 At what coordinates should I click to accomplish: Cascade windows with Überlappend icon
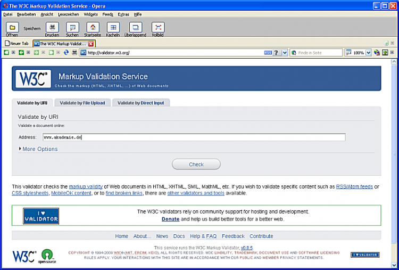coord(136,28)
